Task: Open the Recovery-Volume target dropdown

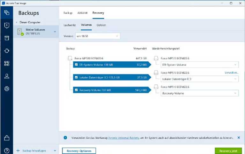Action: [x=199, y=93]
